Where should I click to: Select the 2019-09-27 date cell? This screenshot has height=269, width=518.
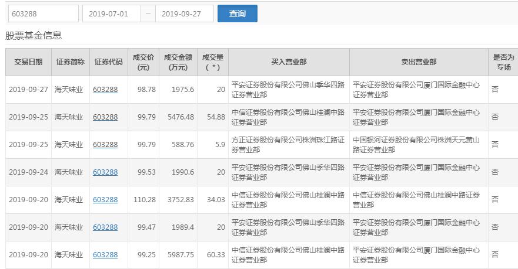point(28,90)
